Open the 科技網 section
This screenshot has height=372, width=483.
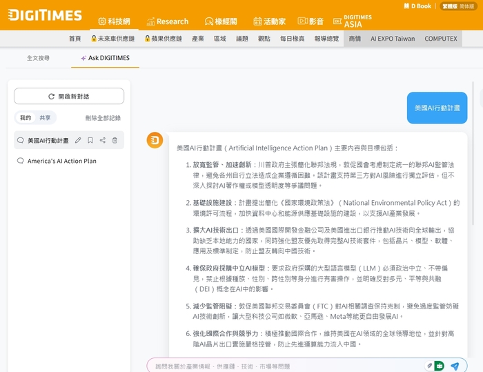pyautogui.click(x=114, y=21)
